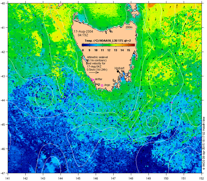Click the color bar tick label '15'
The height and width of the screenshot is (181, 207).
[128, 50]
